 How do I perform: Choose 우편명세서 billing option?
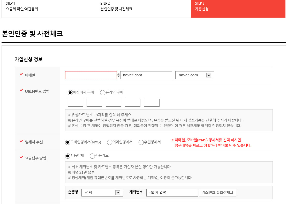point(141,142)
